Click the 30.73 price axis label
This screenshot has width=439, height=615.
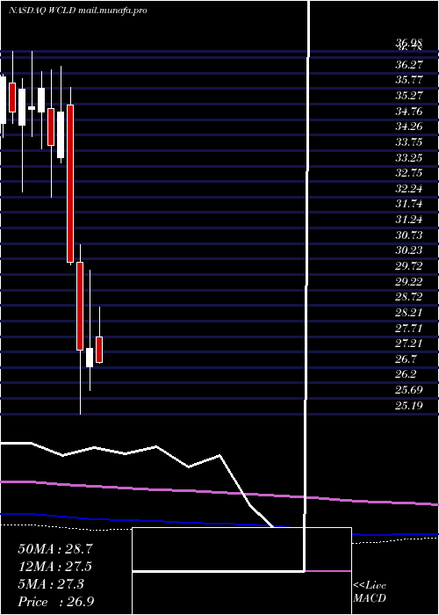pos(410,235)
